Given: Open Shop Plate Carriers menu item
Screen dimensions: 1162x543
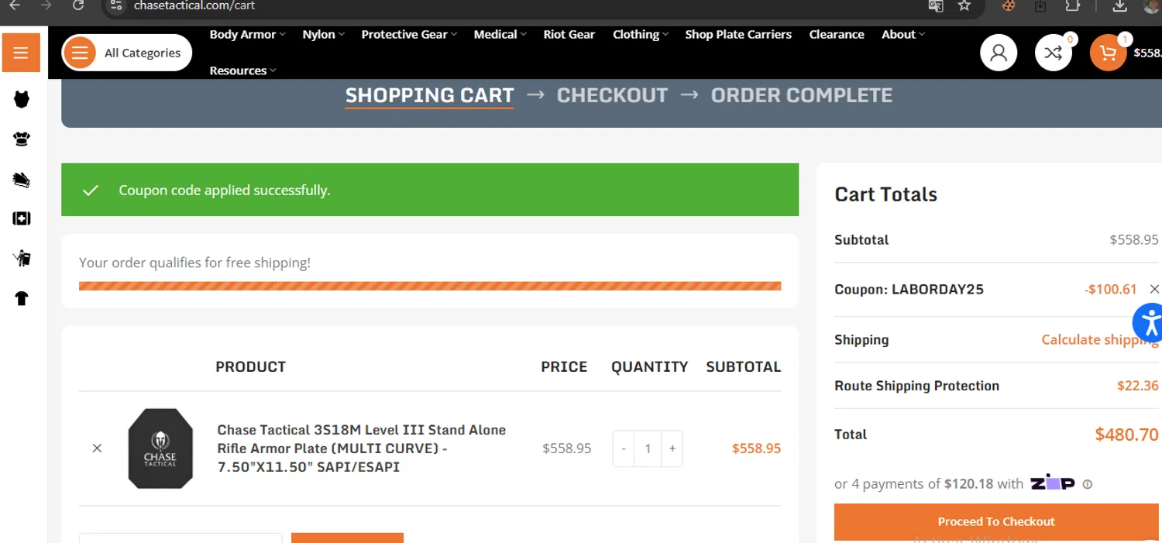Looking at the screenshot, I should [x=738, y=34].
